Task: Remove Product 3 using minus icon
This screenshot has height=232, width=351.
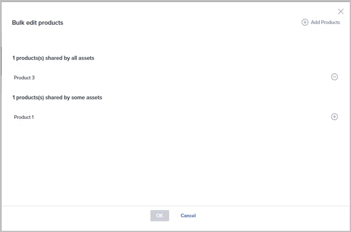Action: pyautogui.click(x=334, y=77)
